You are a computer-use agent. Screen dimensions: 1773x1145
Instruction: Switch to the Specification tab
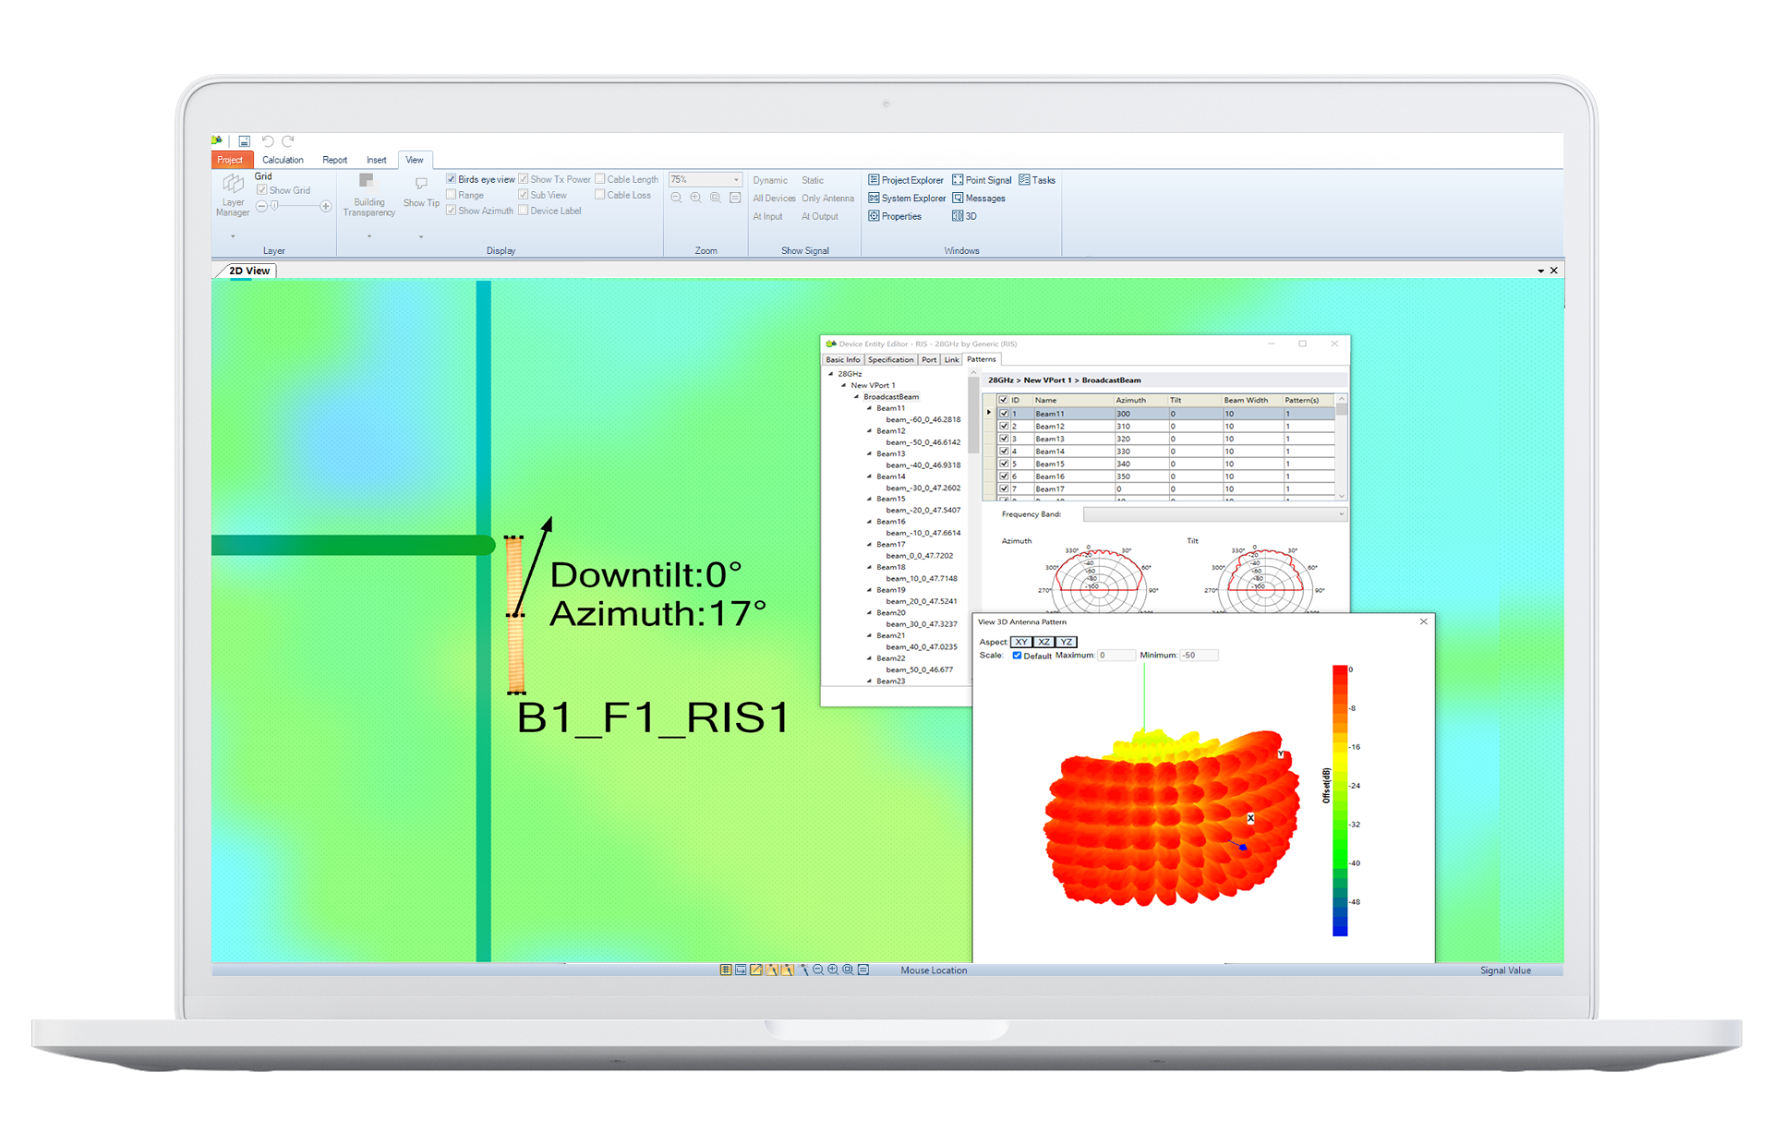point(890,359)
